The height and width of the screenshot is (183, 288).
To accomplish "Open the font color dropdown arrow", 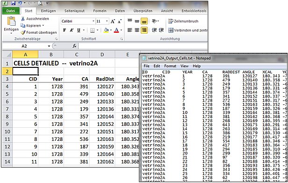I will (x=122, y=30).
